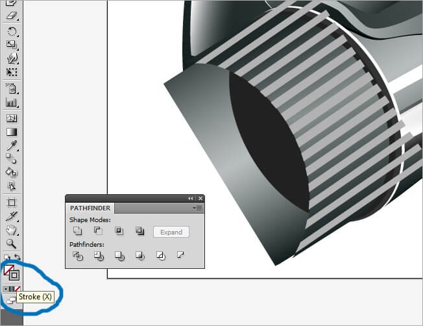The height and width of the screenshot is (326, 423).
Task: Apply Exclude shape mode
Action: [139, 231]
